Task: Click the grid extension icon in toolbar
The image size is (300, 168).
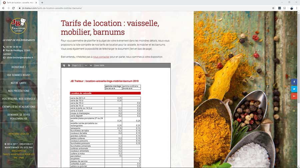Action: pyautogui.click(x=285, y=8)
